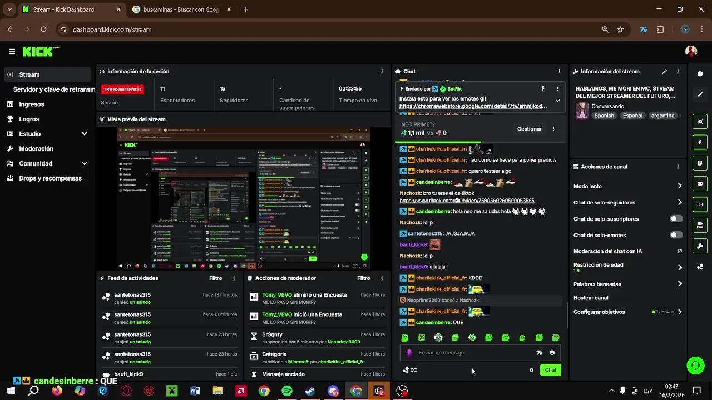Image resolution: width=712 pixels, height=400 pixels.
Task: Edit stream info with the pencil icon
Action: point(664,72)
